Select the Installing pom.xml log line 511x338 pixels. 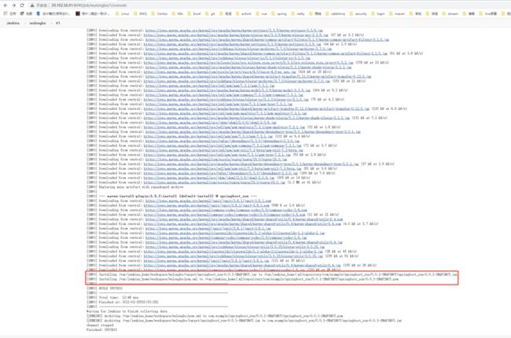(242, 279)
